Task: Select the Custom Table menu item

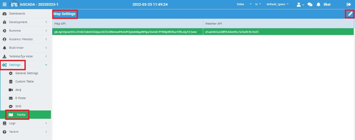Action: pos(24,81)
